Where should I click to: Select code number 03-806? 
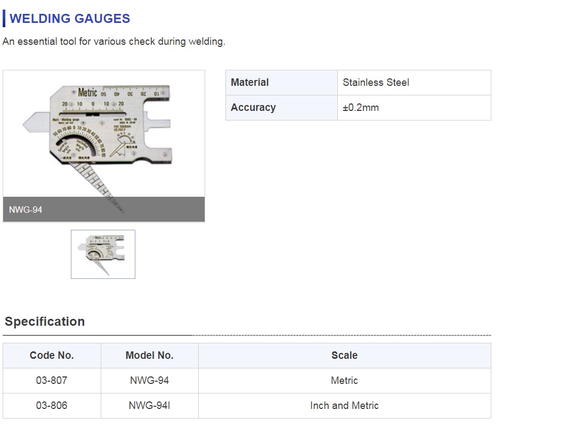point(52,406)
